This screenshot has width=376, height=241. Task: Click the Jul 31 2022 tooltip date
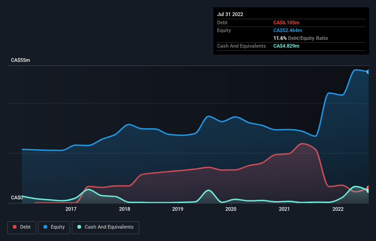[x=230, y=14]
